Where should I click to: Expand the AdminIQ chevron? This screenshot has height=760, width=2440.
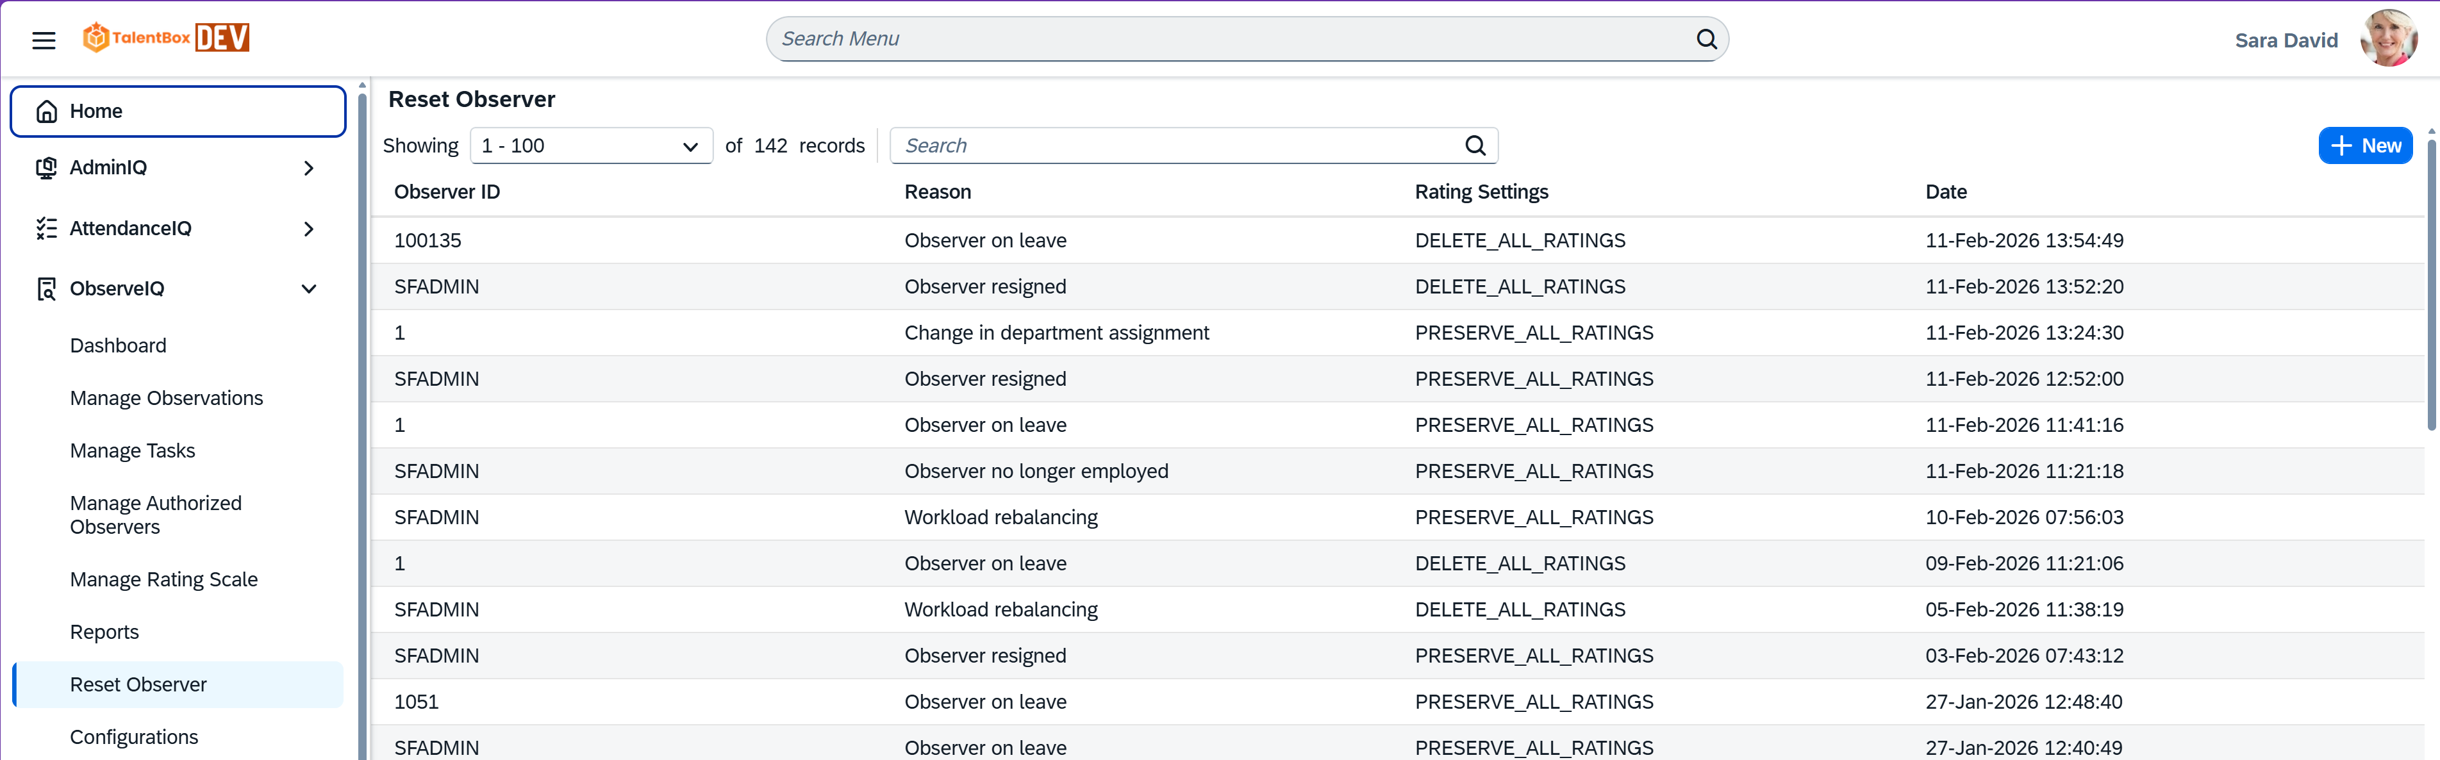point(308,167)
